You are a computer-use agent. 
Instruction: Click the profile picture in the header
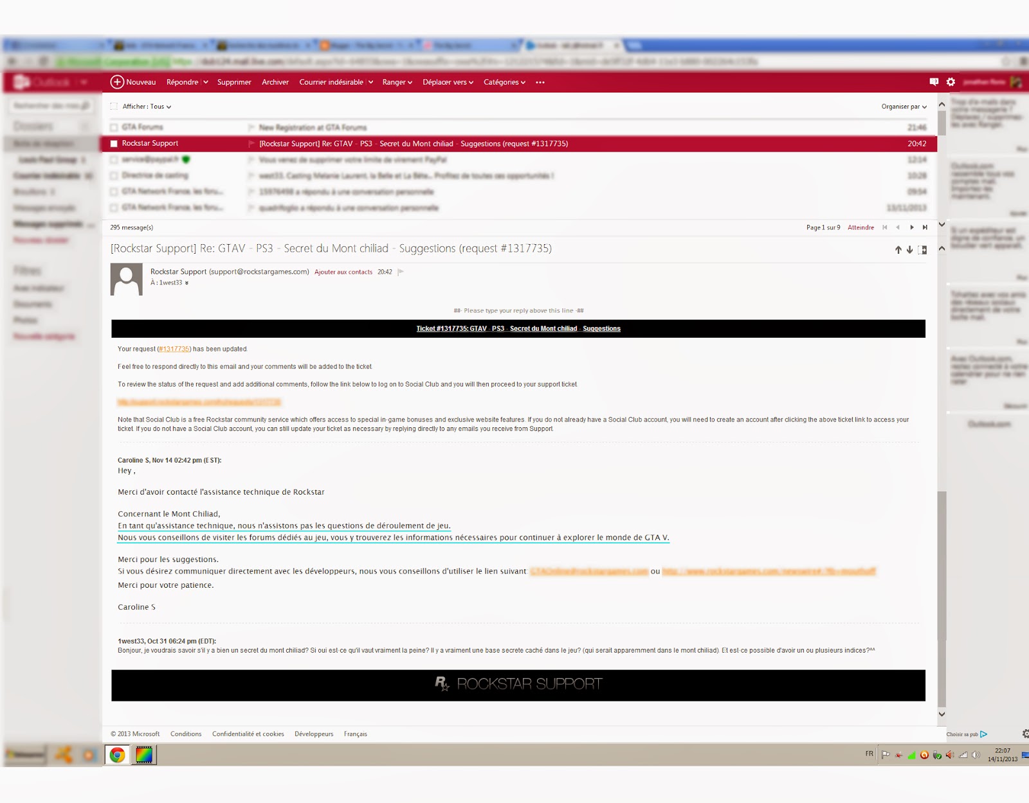pos(1016,82)
